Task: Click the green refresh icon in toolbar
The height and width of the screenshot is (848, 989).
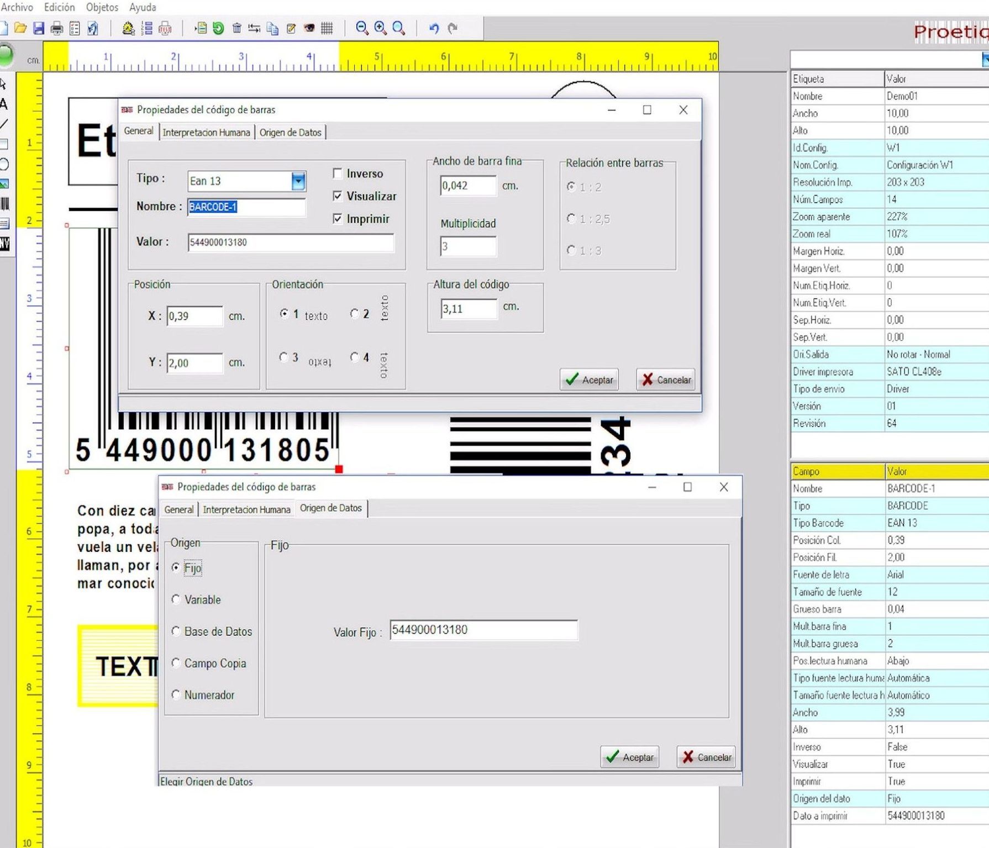Action: [x=219, y=28]
